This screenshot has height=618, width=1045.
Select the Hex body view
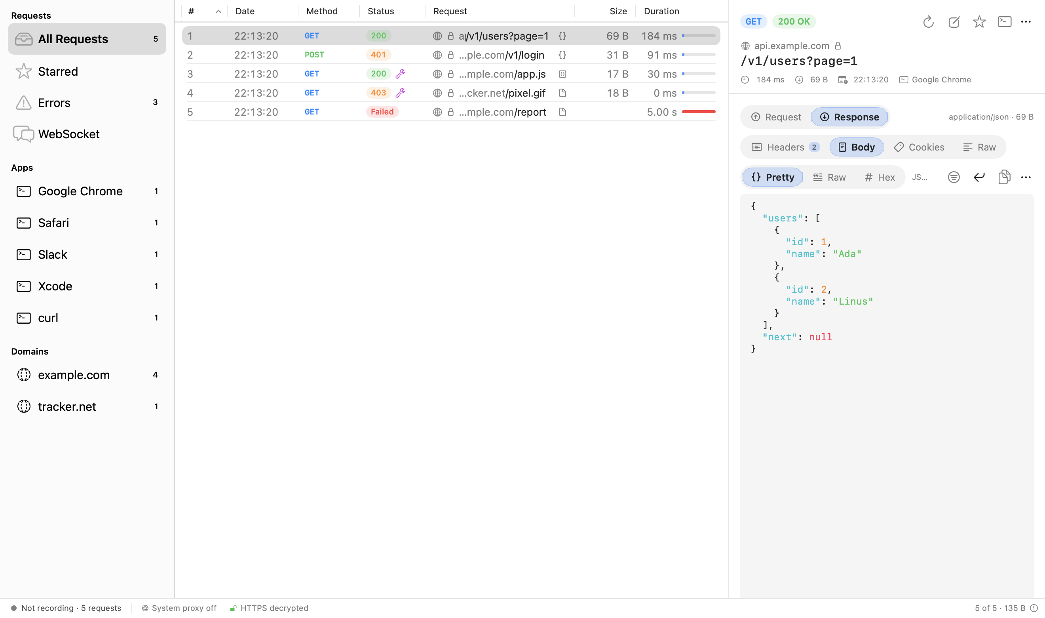click(x=880, y=177)
